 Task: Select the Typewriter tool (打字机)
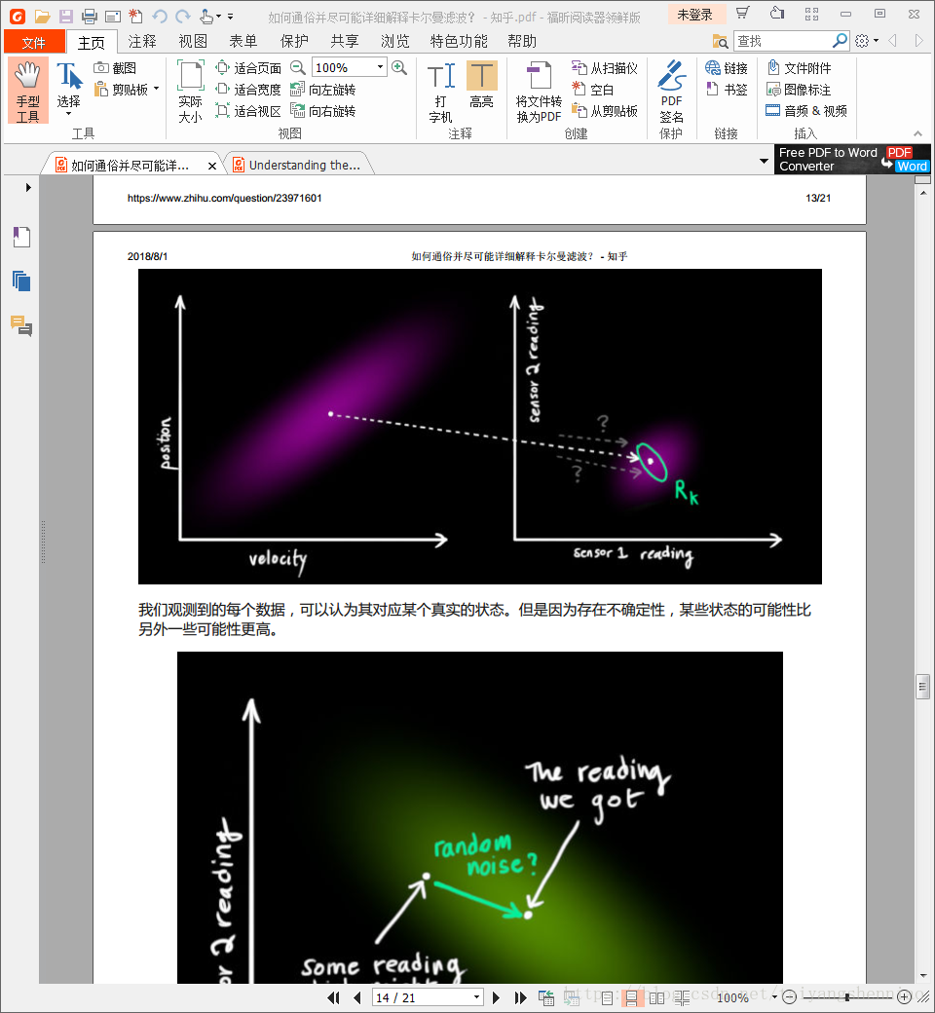[x=441, y=92]
